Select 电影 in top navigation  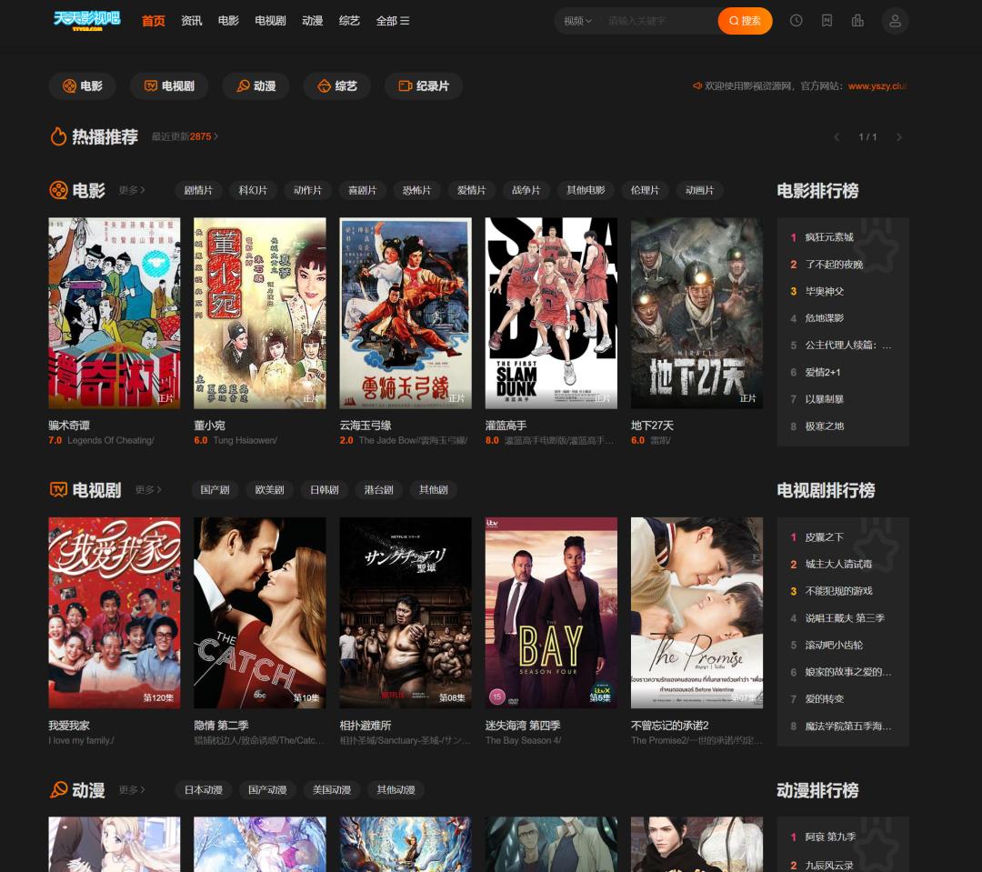pos(228,21)
